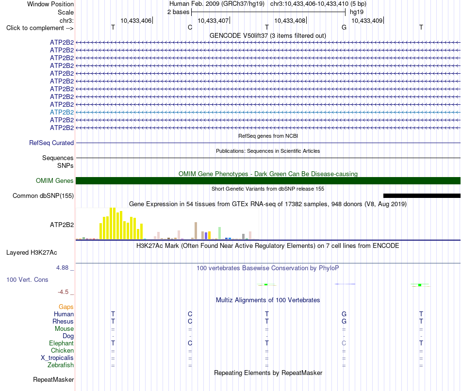The image size is (461, 391).
Task: Click the Dog species label
Action: (x=68, y=336)
